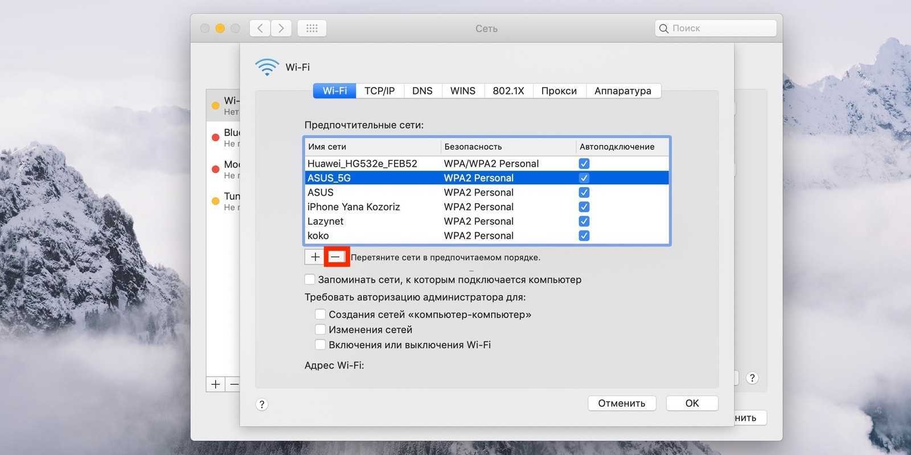Click the back arrow in window toolbar

coord(260,28)
